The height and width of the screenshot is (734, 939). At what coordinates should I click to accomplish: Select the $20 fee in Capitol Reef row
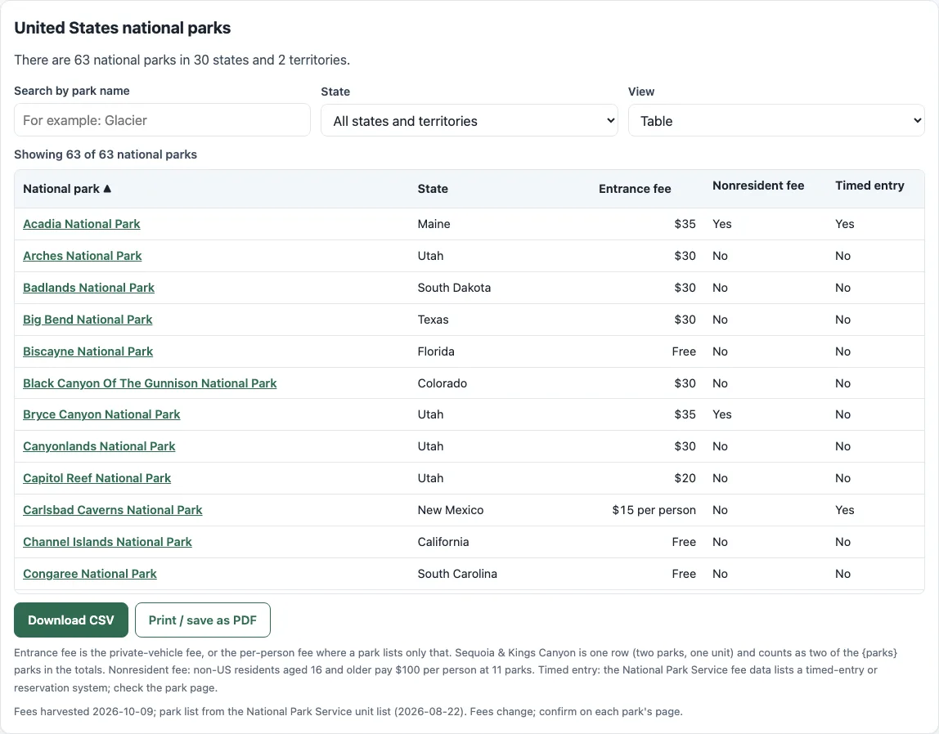click(x=685, y=478)
